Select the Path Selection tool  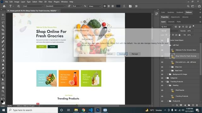pos(3,80)
